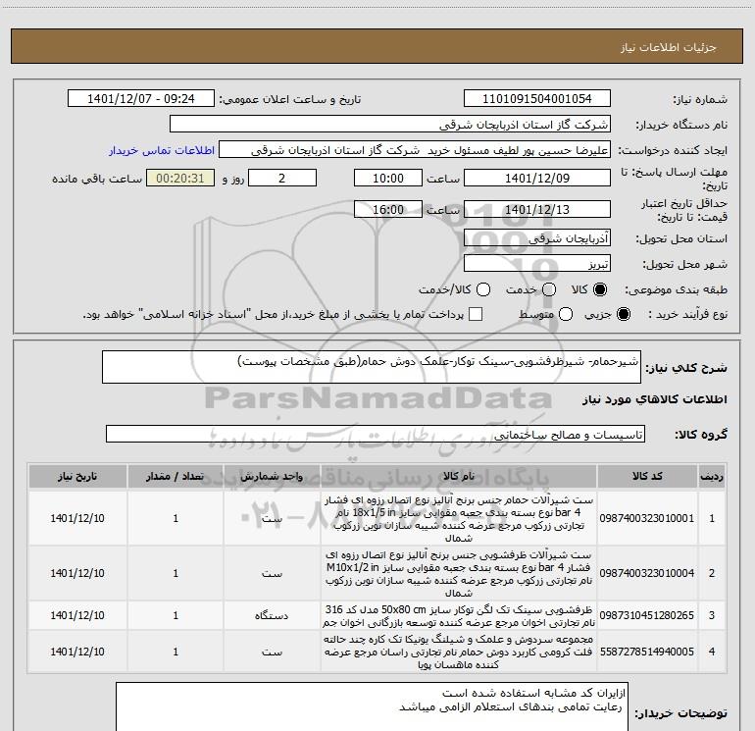Viewport: 755px width, 731px height.
Task: Select the خدمت radio button
Action: [x=549, y=289]
